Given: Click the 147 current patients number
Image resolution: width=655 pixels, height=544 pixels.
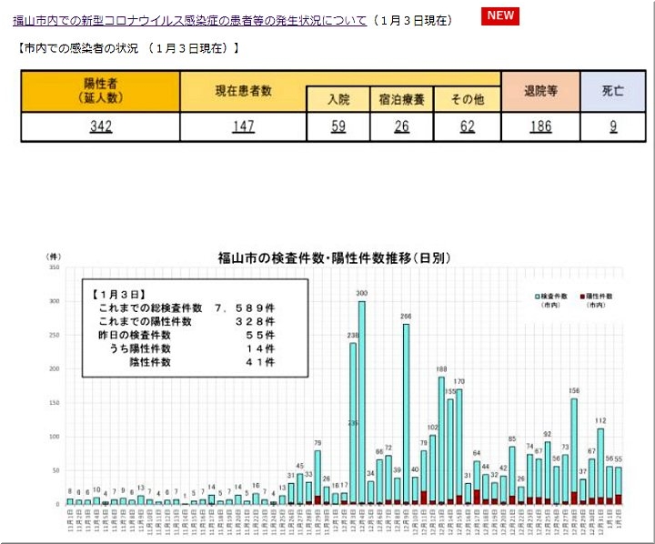Looking at the screenshot, I should click(242, 127).
